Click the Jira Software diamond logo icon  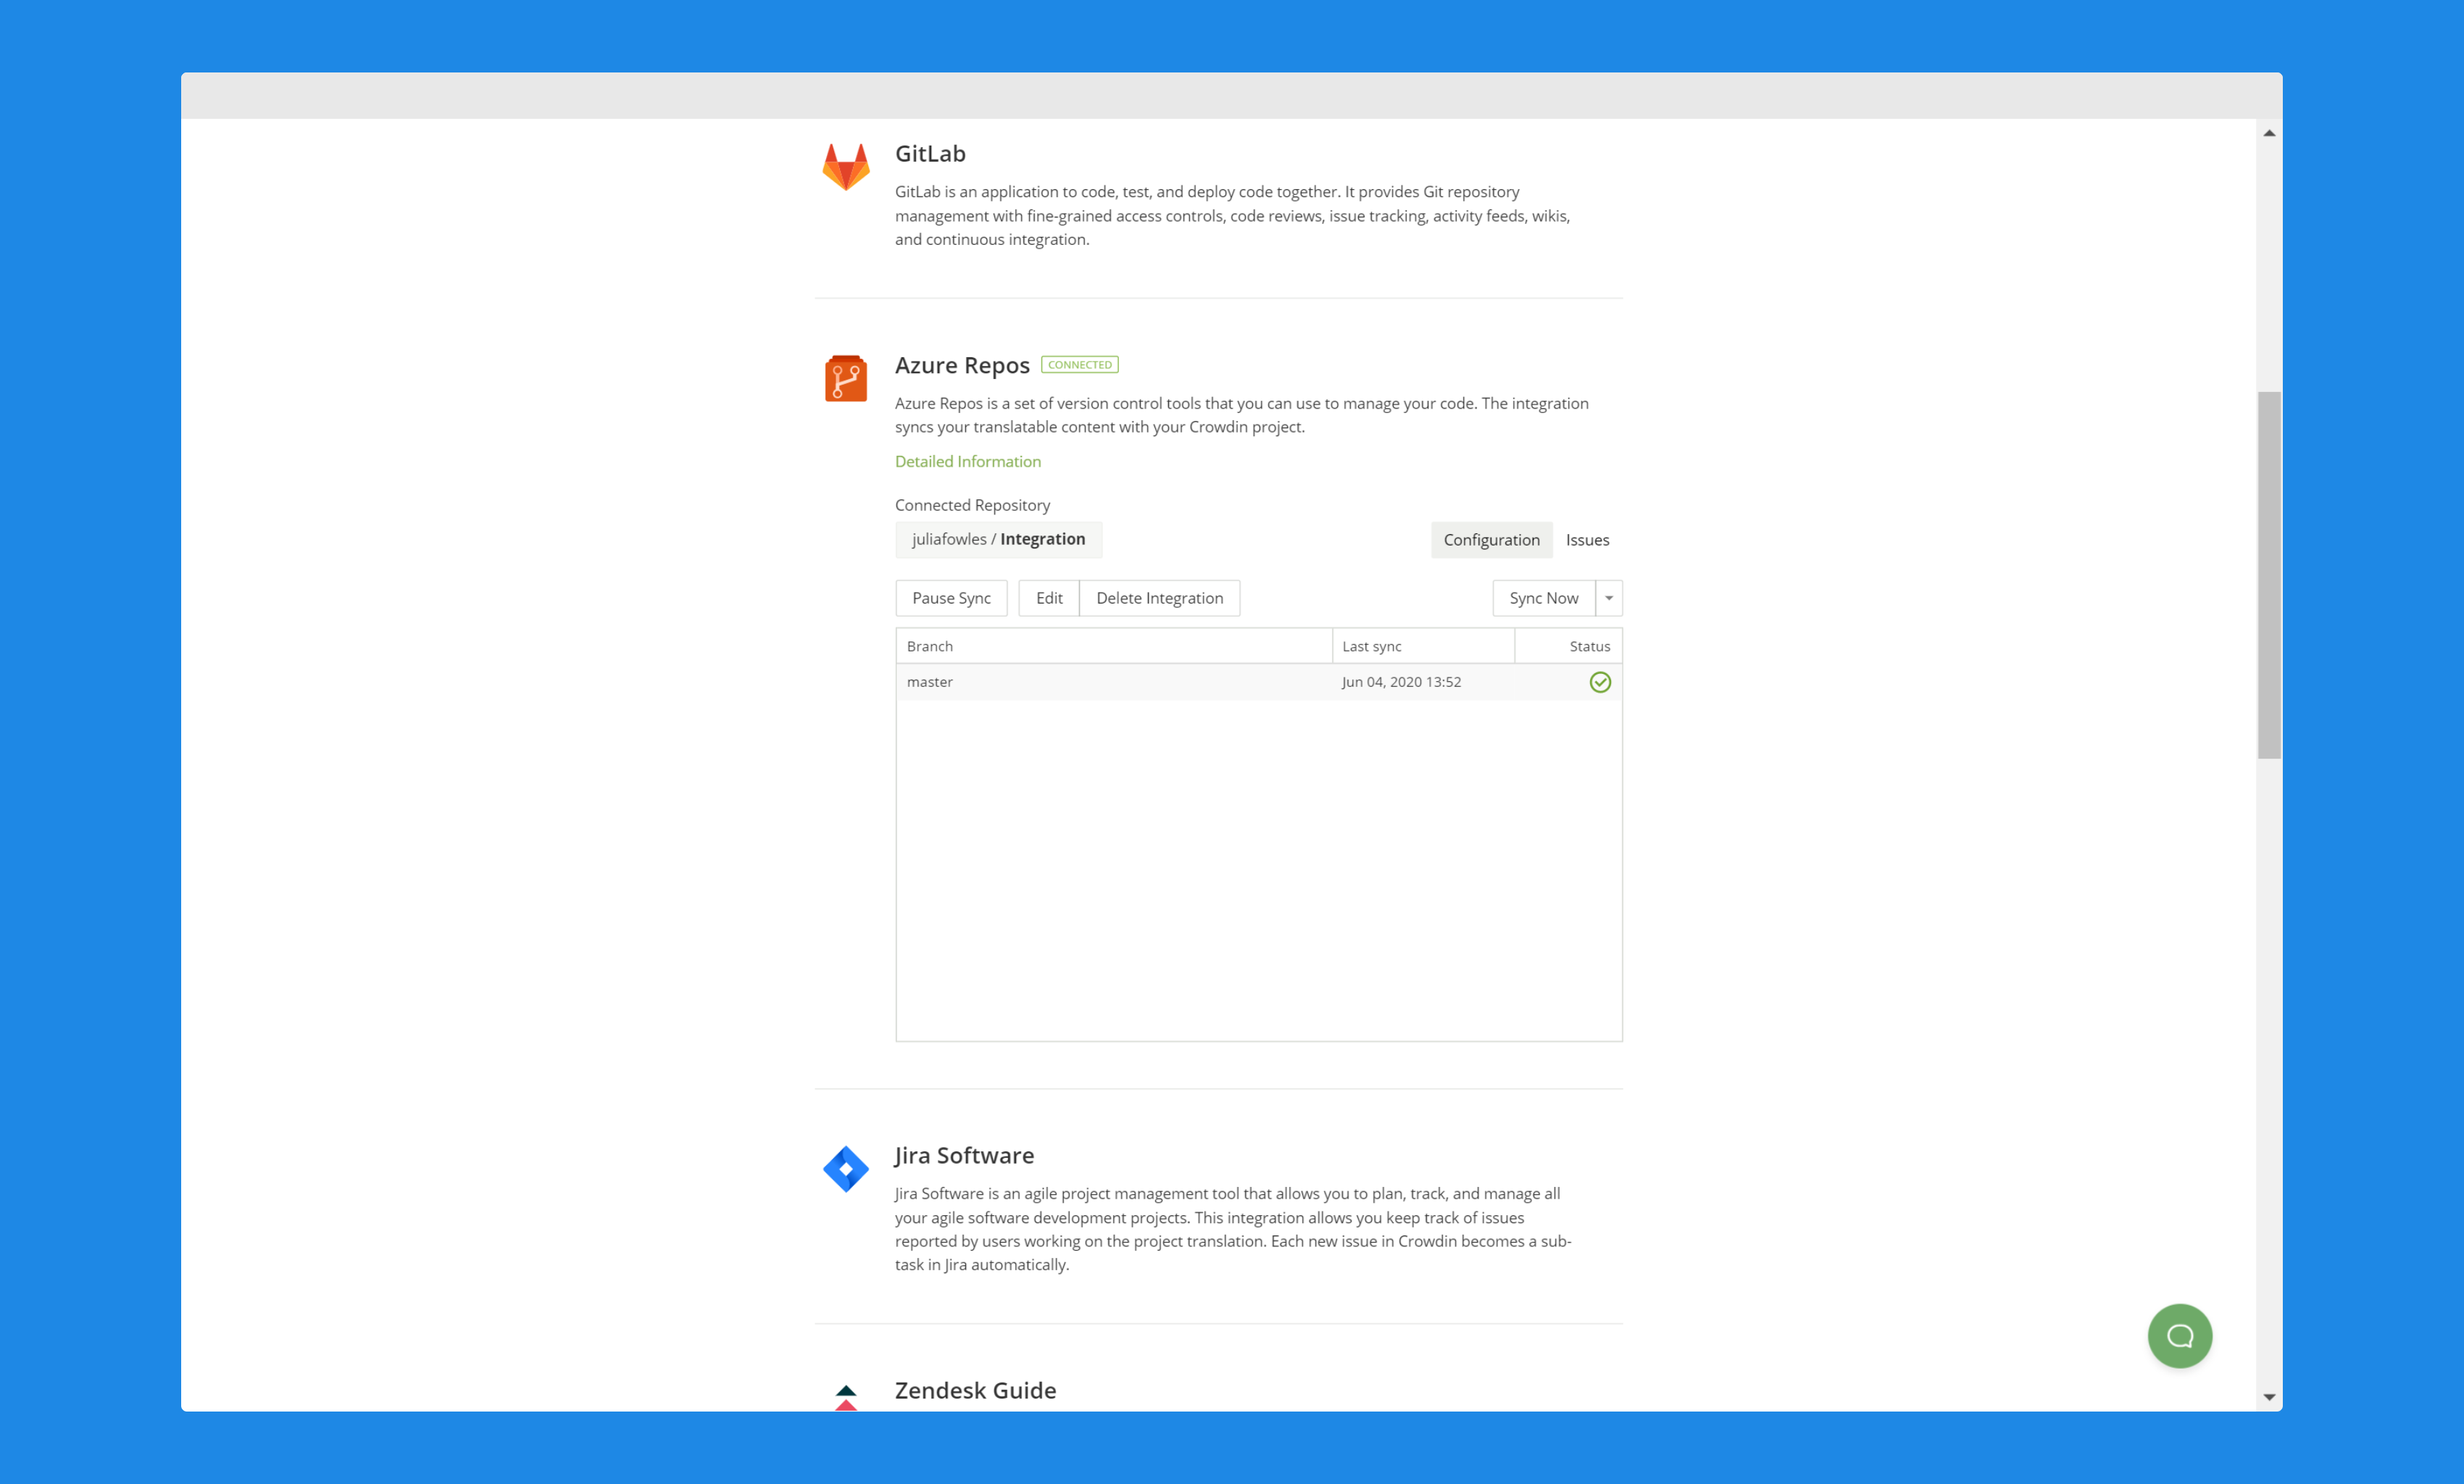[846, 1169]
